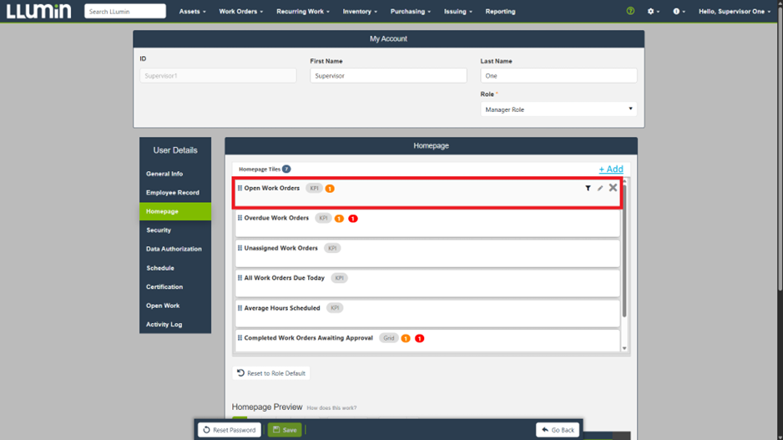Edit the Open Work Orders tile
The image size is (783, 440).
coord(599,189)
